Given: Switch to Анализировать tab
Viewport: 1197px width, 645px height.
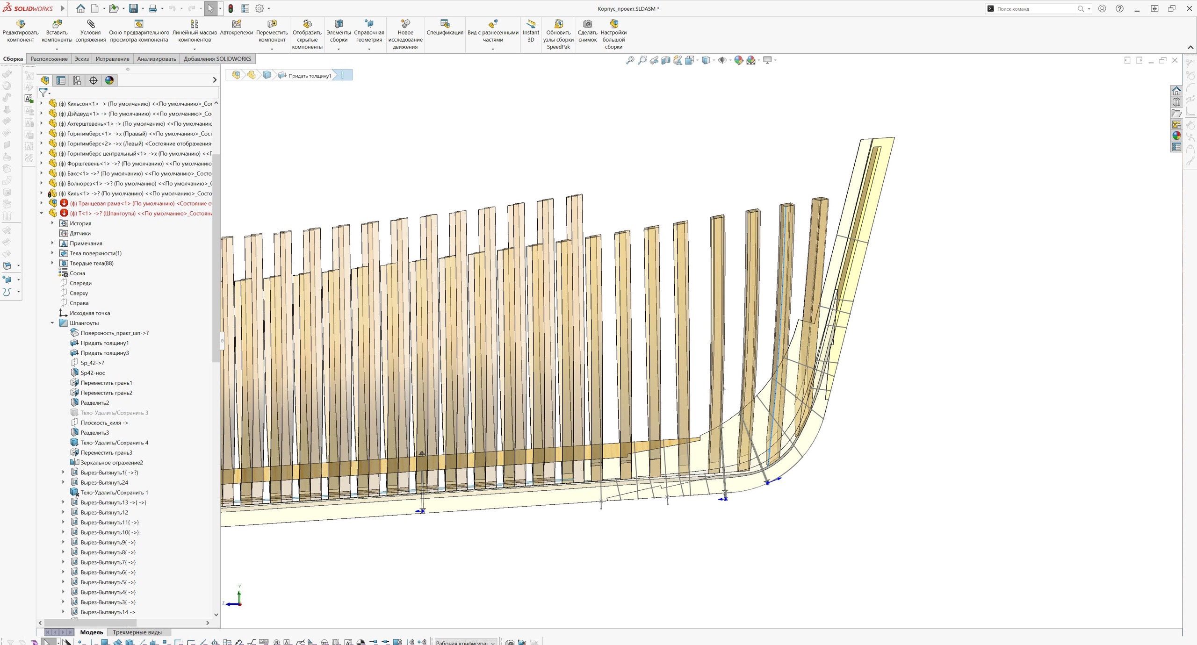Looking at the screenshot, I should pyautogui.click(x=156, y=59).
